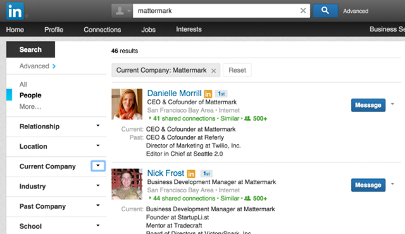Click Danielle Morrill's 500+ connections icon
This screenshot has width=405, height=234.
[247, 118]
